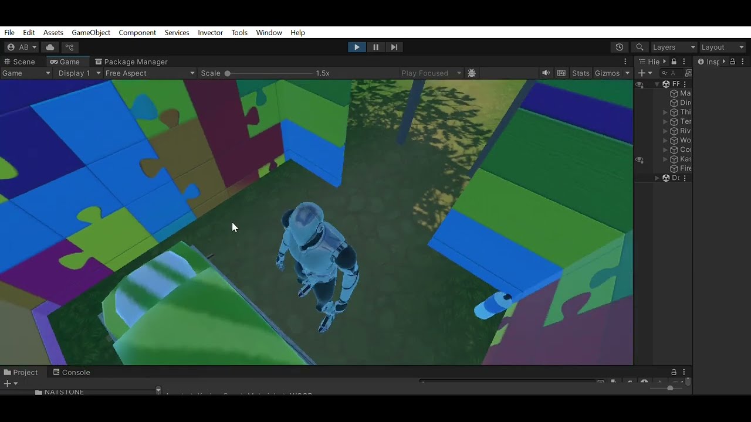Open the Game view kebab menu

coord(625,62)
